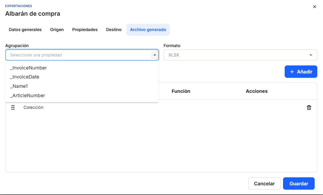This screenshot has height=195, width=323.
Task: Select _ArticleNumber as grouping property
Action: pos(28,95)
